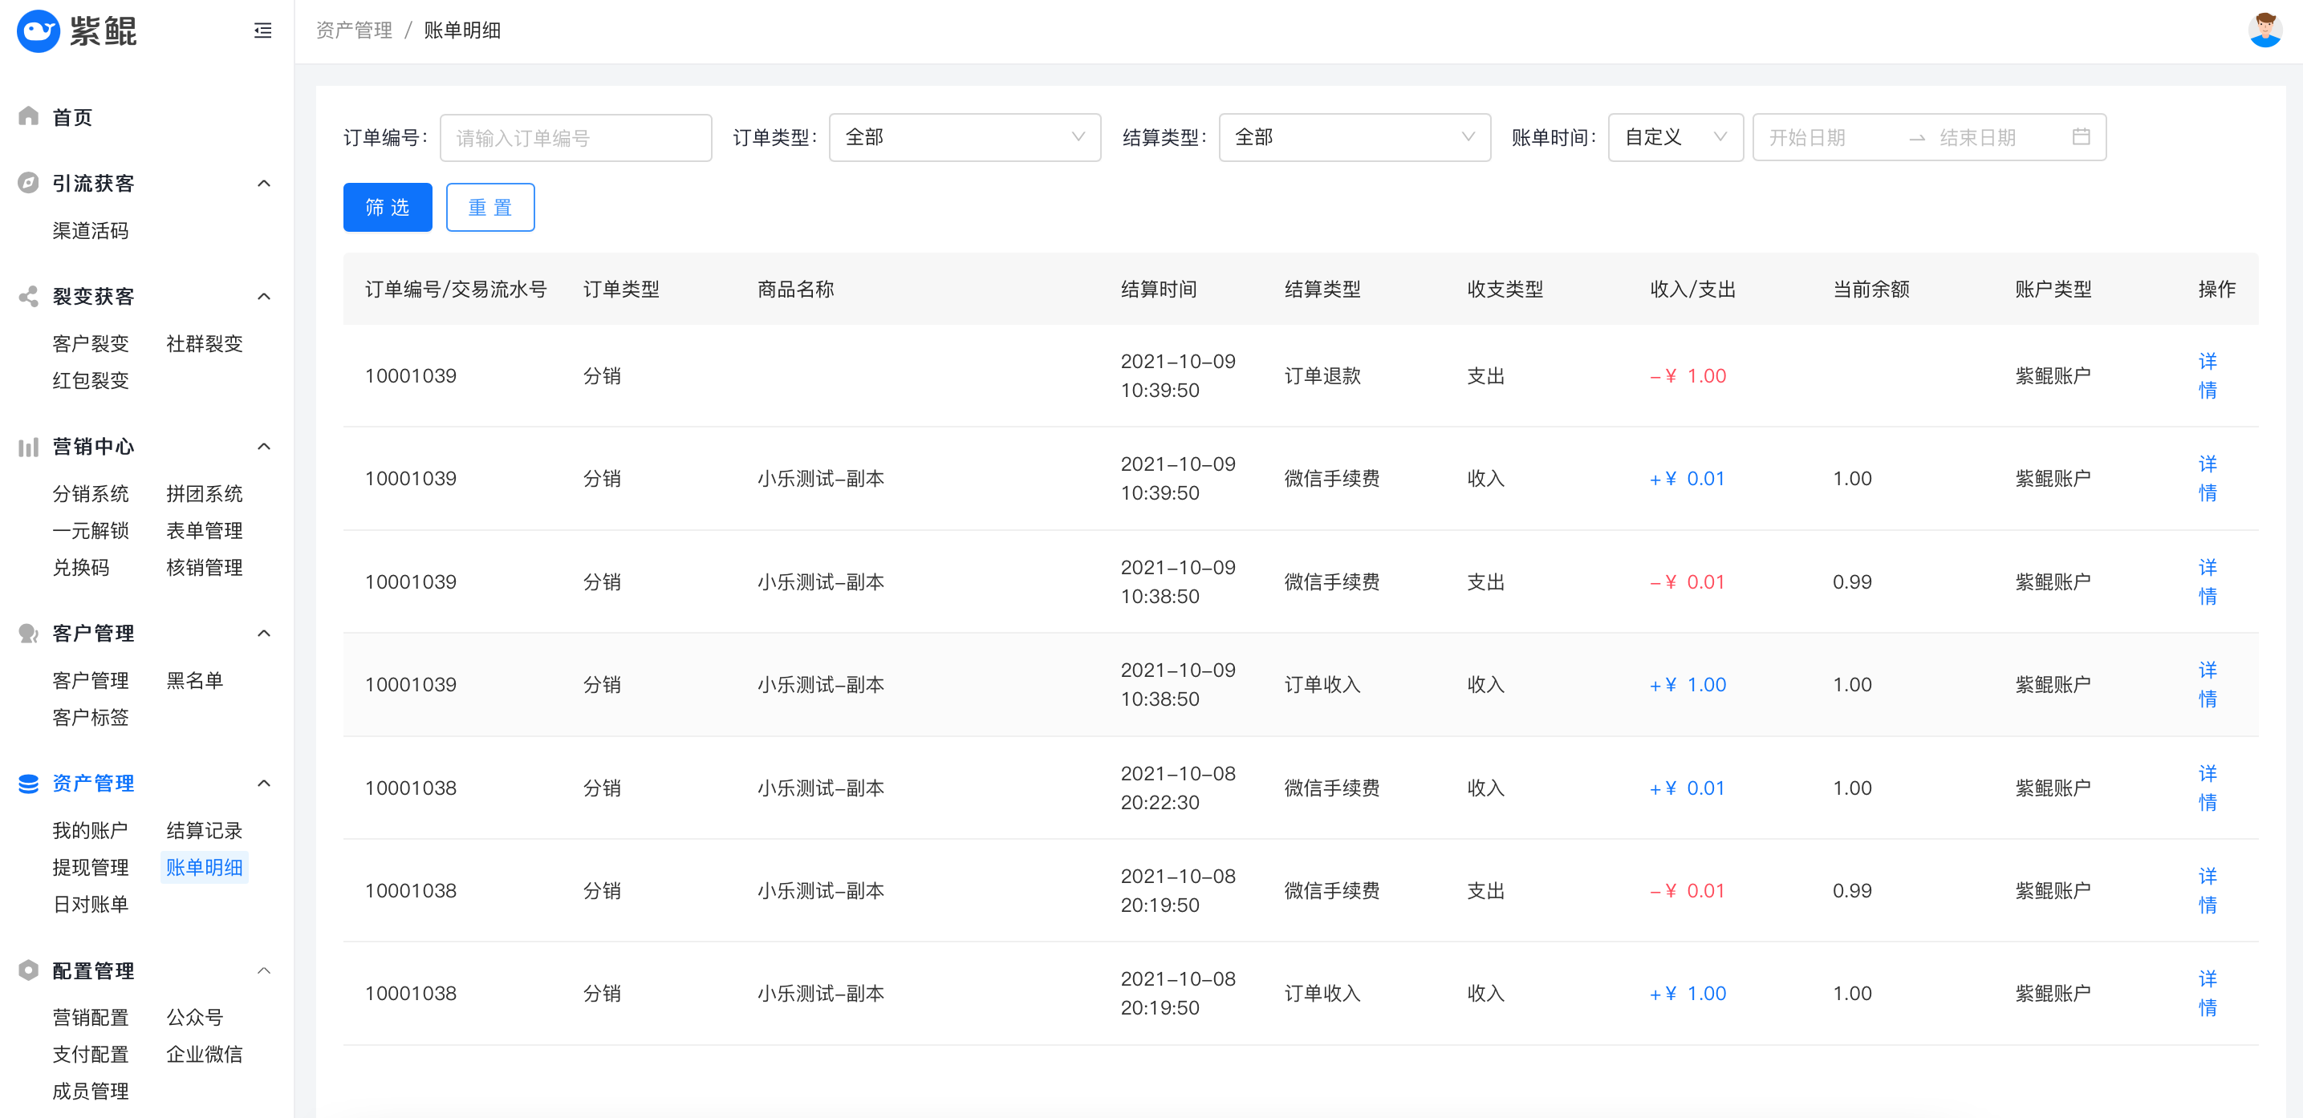2303x1118 pixels.
Task: Open the 分销系统 menu item
Action: tap(91, 493)
